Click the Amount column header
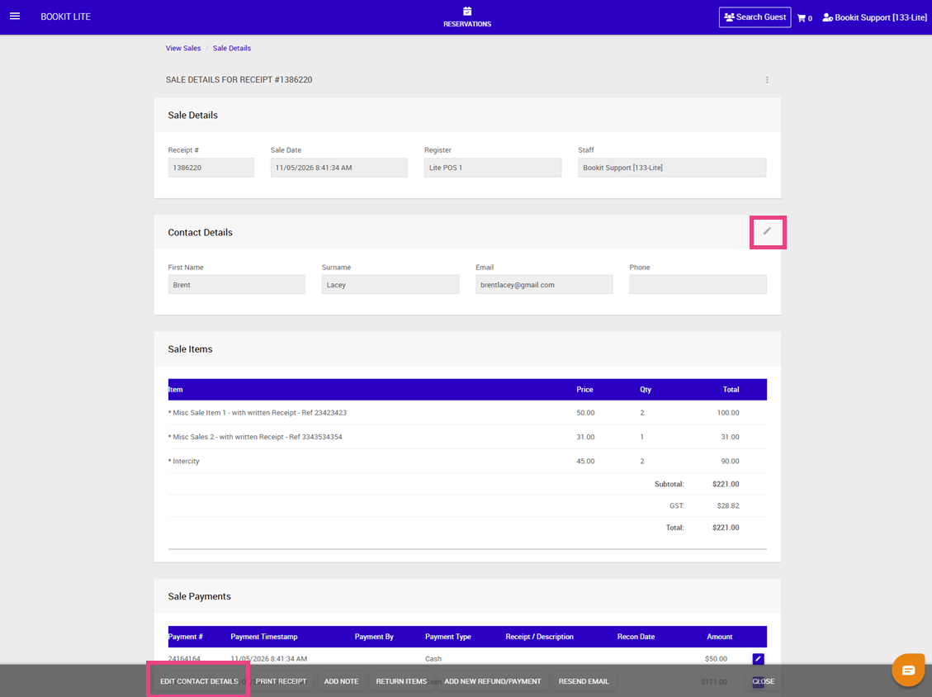This screenshot has width=932, height=697. click(719, 637)
